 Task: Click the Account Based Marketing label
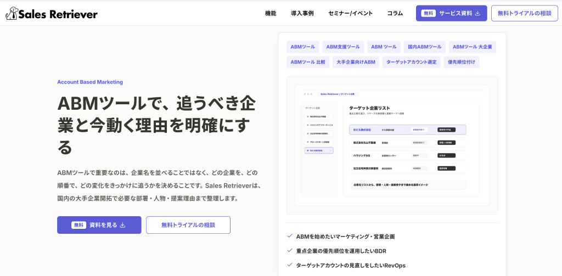click(x=90, y=82)
